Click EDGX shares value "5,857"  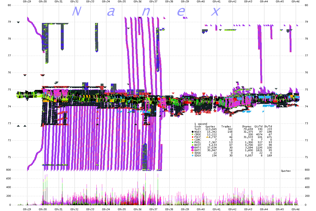pos(249,155)
